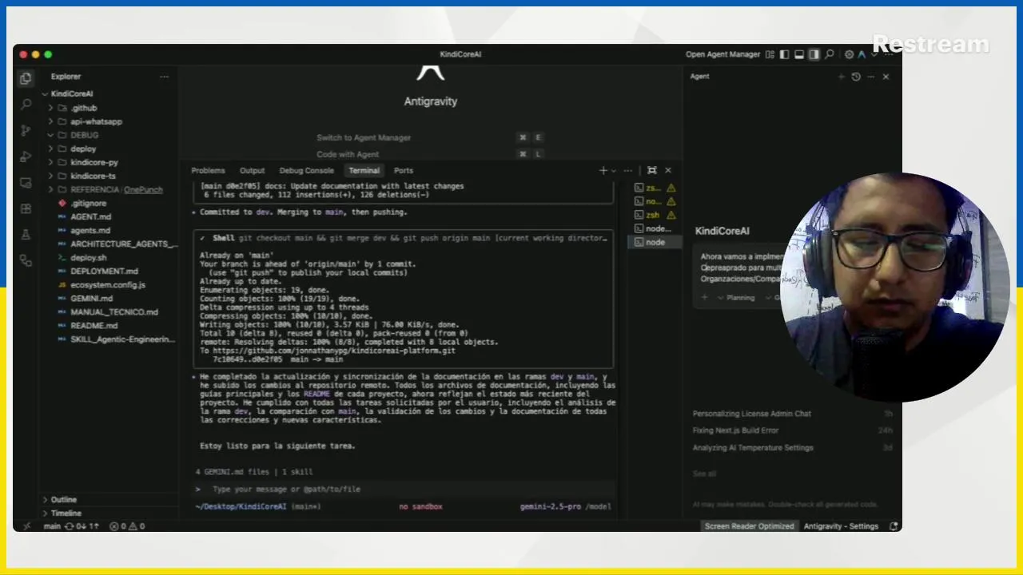
Task: Select the zsh terminal session
Action: point(655,216)
